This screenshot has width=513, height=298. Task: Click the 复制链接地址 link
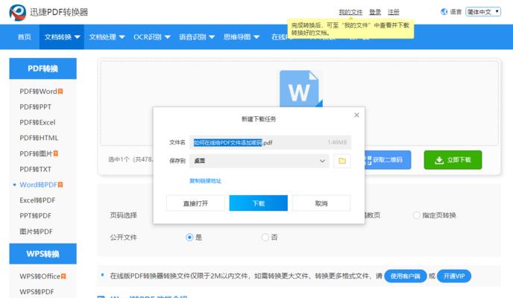click(x=206, y=181)
